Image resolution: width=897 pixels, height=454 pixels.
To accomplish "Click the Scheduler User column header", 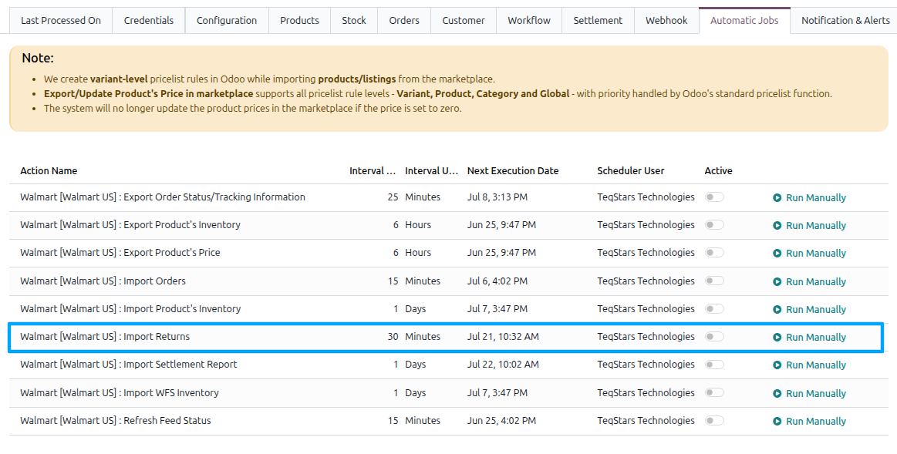I will coord(630,171).
